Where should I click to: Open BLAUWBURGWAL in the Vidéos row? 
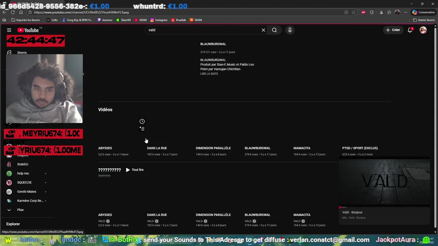point(257,148)
